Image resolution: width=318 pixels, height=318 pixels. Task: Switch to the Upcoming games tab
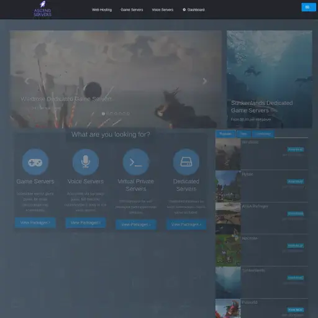point(263,134)
